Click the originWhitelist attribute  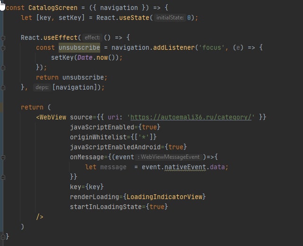pos(98,137)
